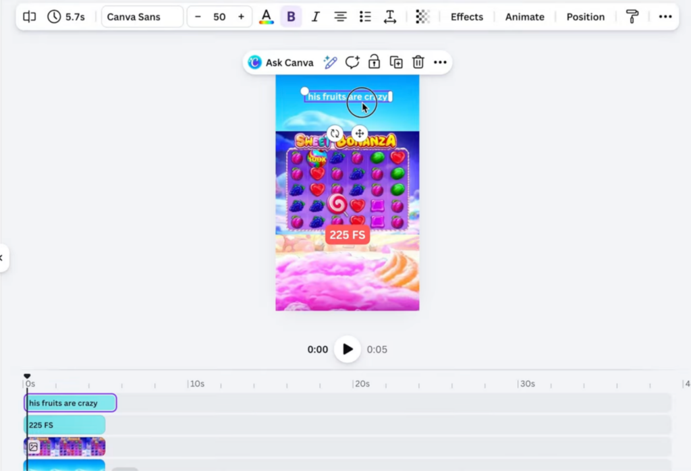Open floating toolbar more options
This screenshot has height=471, width=691.
[x=440, y=63]
